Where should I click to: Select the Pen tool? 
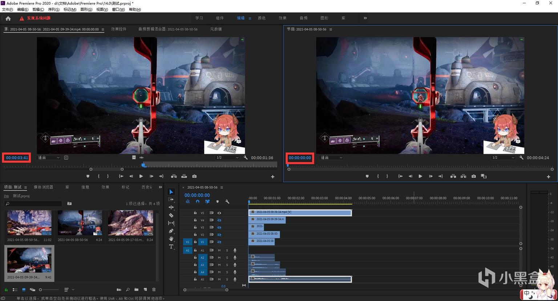(x=171, y=231)
